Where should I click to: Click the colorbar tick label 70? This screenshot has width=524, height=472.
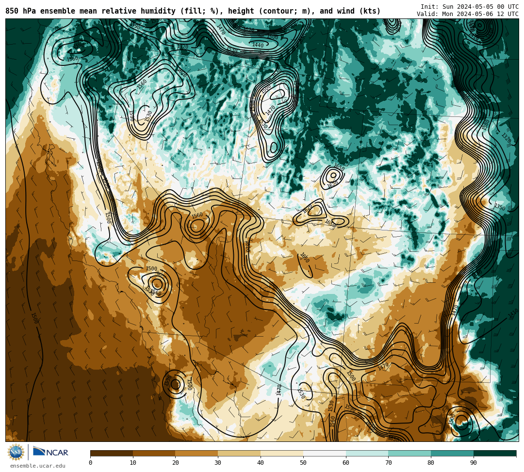coord(388,463)
